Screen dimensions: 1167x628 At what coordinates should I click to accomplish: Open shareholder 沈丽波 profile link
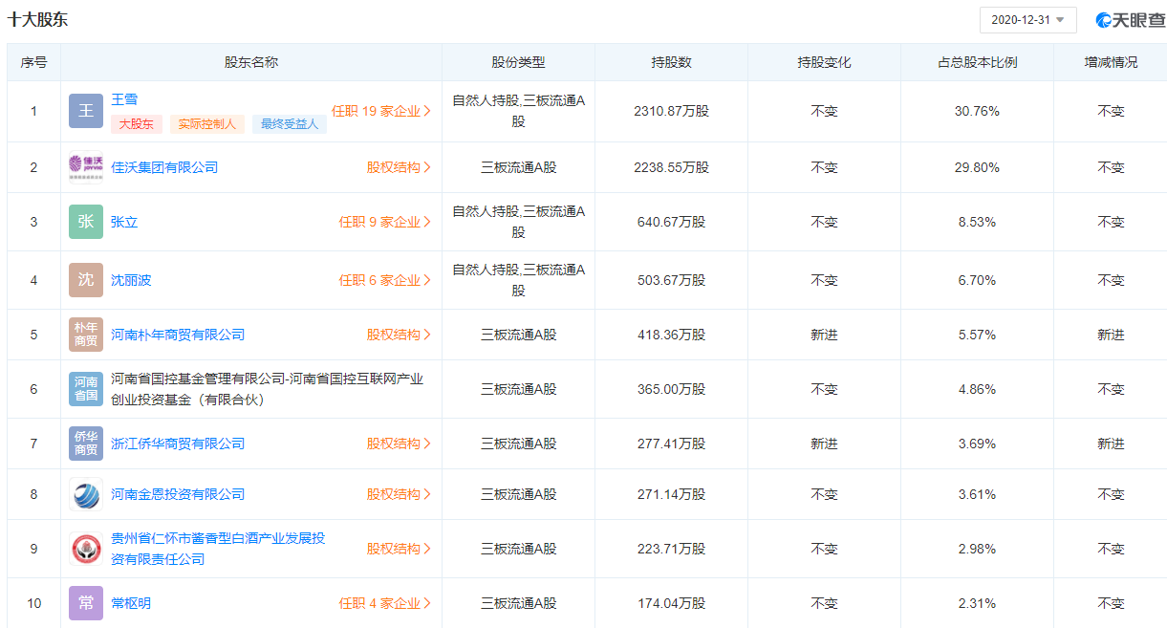[131, 280]
